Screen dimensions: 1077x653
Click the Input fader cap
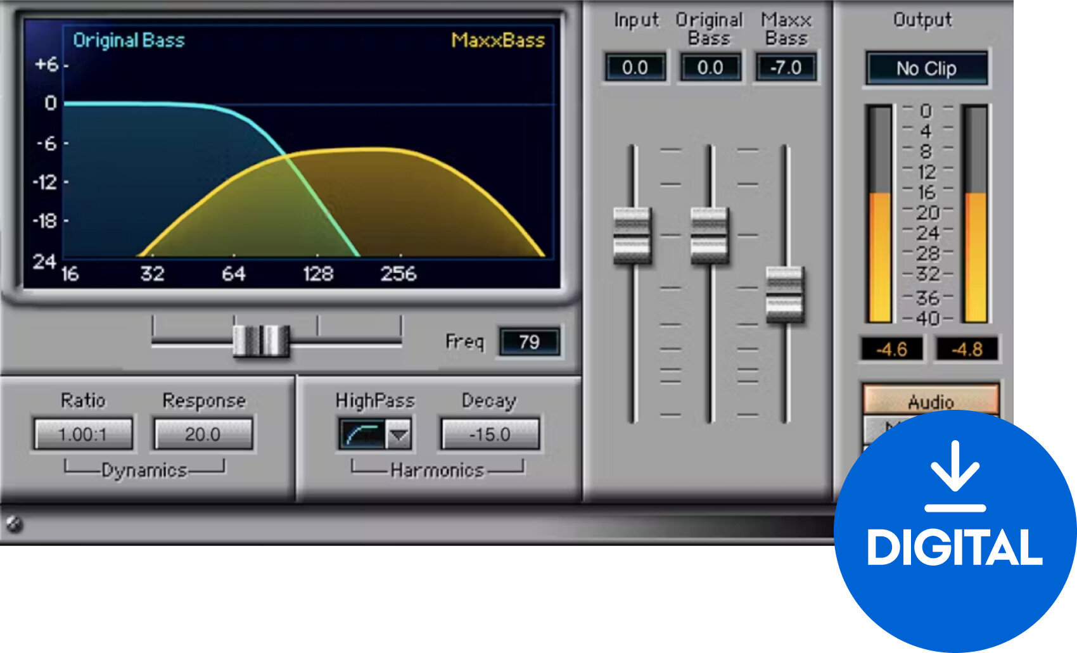[x=631, y=234]
